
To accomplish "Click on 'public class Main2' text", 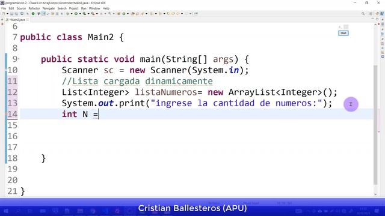I will (67, 37).
